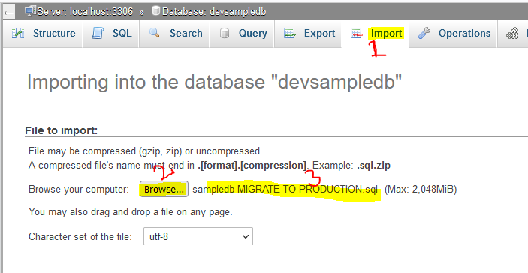Image resolution: width=528 pixels, height=273 pixels.
Task: Click the Server: localhost:3306 breadcrumb link
Action: click(x=85, y=12)
